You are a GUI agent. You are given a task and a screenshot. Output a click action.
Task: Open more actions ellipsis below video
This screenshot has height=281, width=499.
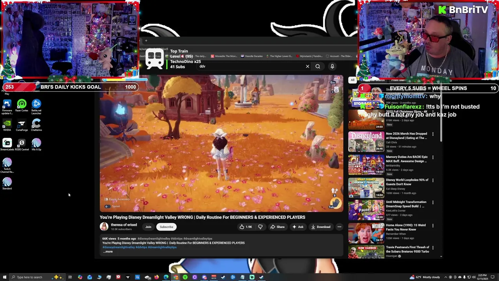(339, 227)
